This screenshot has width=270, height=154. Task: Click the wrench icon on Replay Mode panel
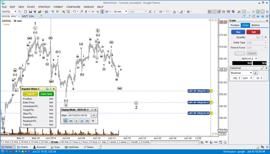point(92,110)
